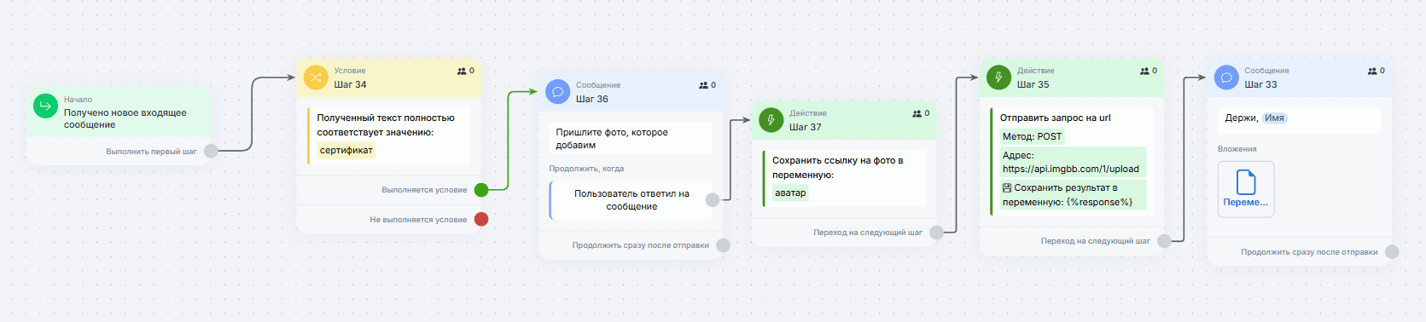Click the green lightning icon of Шаг 37
Image resolution: width=1426 pixels, height=322 pixels.
click(x=771, y=120)
